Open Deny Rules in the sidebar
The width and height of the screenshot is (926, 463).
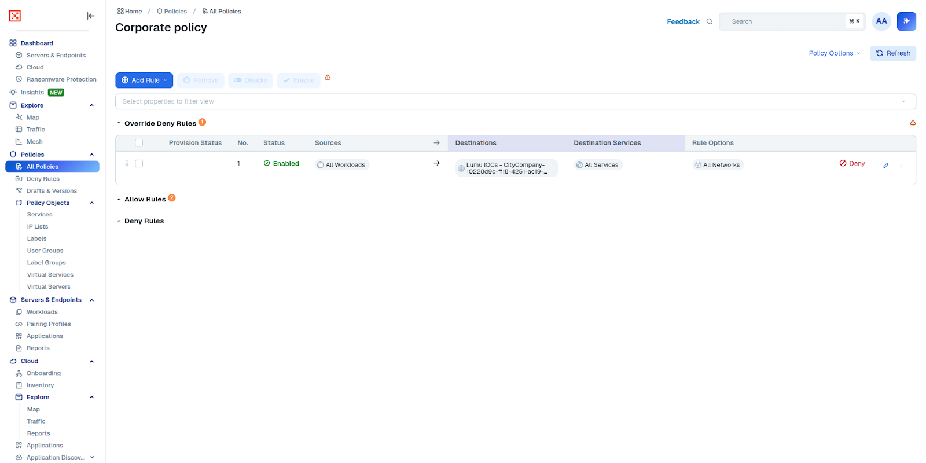click(43, 179)
